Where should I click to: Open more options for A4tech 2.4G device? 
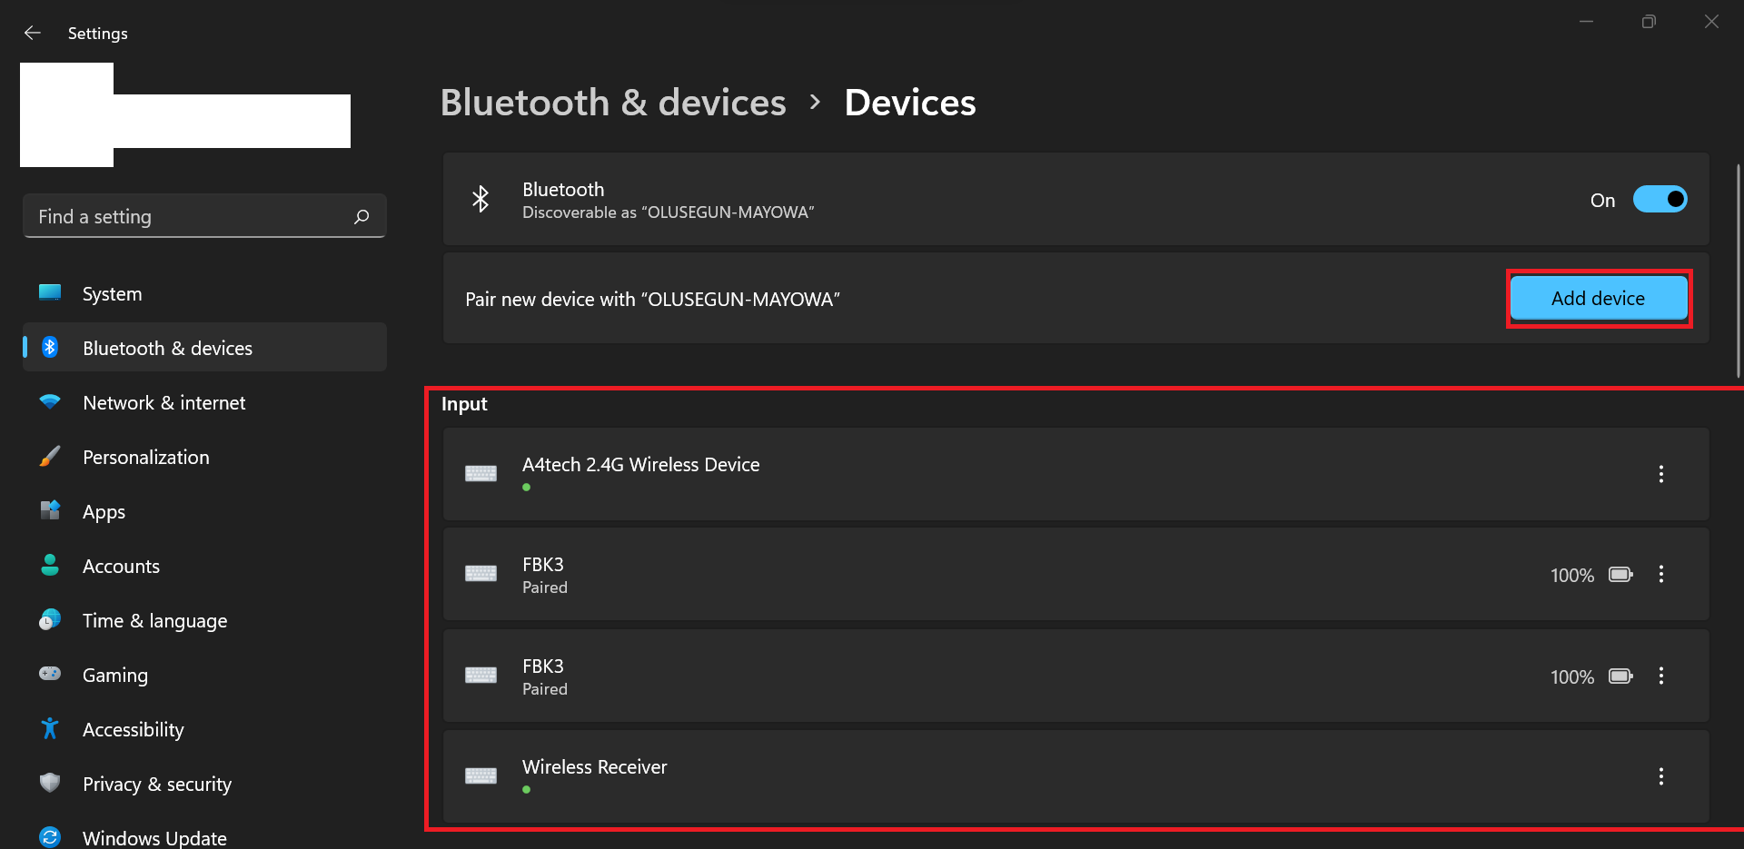click(x=1660, y=474)
